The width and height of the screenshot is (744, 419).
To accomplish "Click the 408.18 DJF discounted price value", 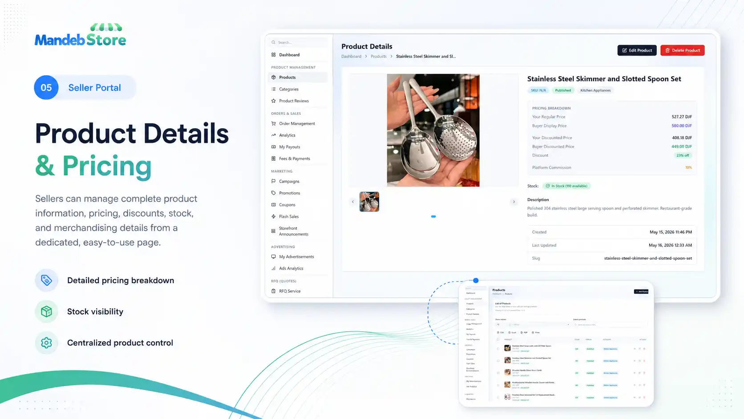I will click(x=682, y=138).
